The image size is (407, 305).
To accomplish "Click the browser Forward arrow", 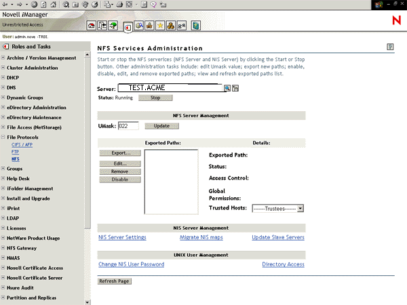I will pos(20,5).
